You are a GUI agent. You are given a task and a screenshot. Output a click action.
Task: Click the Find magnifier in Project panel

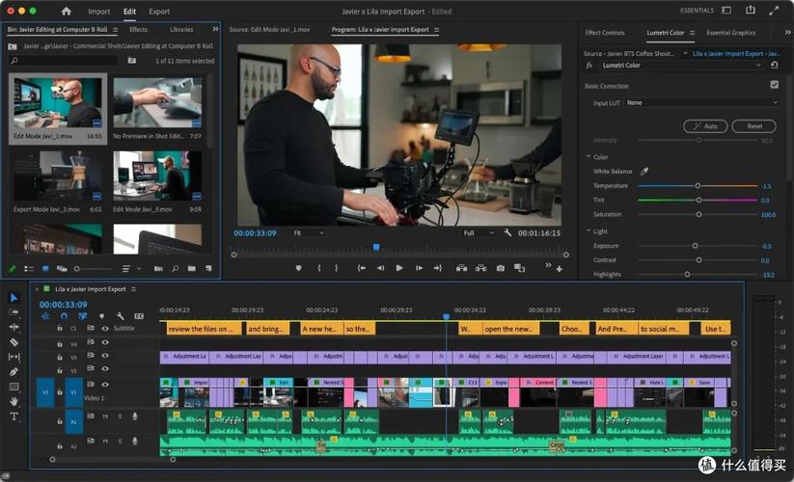click(176, 269)
